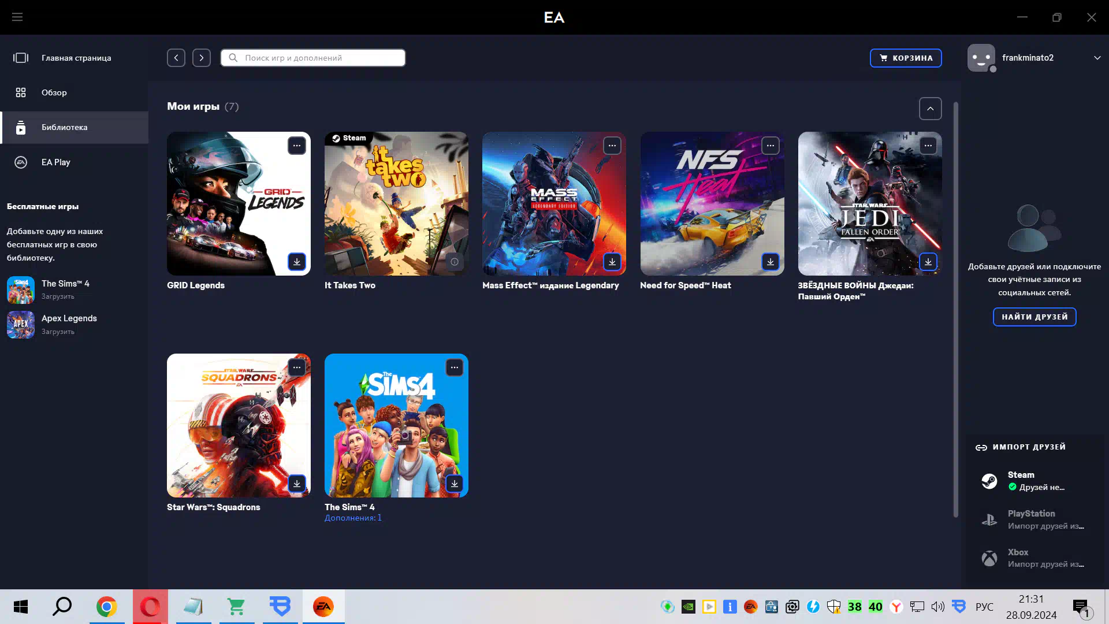Open Windows taskbar search

(x=62, y=607)
